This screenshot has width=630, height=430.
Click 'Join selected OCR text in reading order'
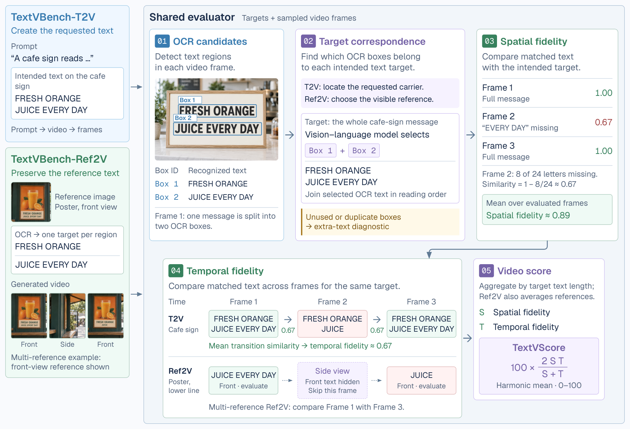(x=376, y=195)
